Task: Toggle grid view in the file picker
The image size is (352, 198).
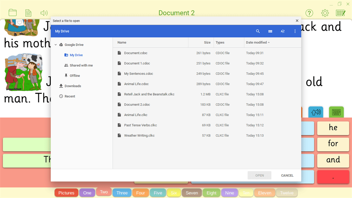Action: [270, 31]
